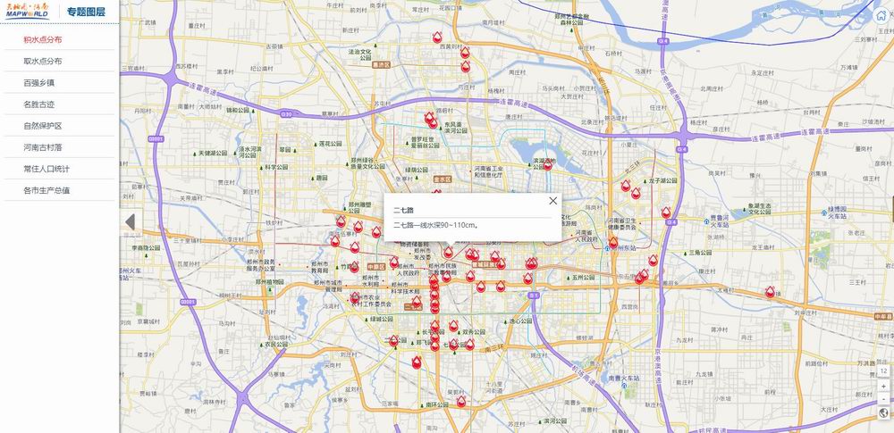
Task: Select the 河南古村落 layer
Action: (x=42, y=146)
